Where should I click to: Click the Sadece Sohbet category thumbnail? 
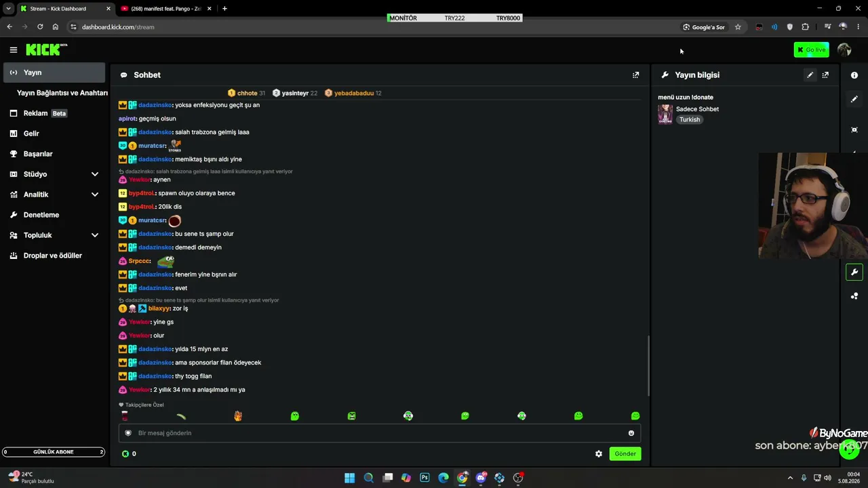tap(665, 115)
